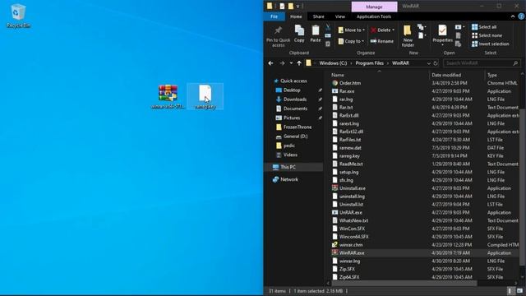
Task: Open the Quick Access Toolbar dropdown
Action: (298, 6)
